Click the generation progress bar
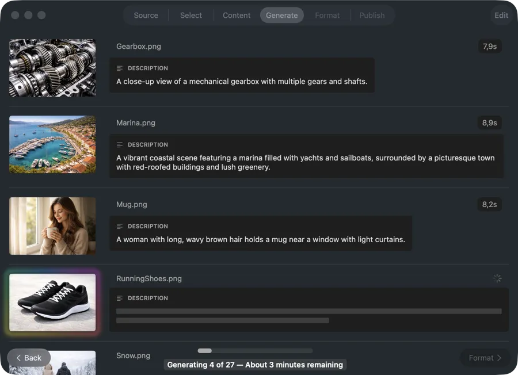 pos(255,350)
